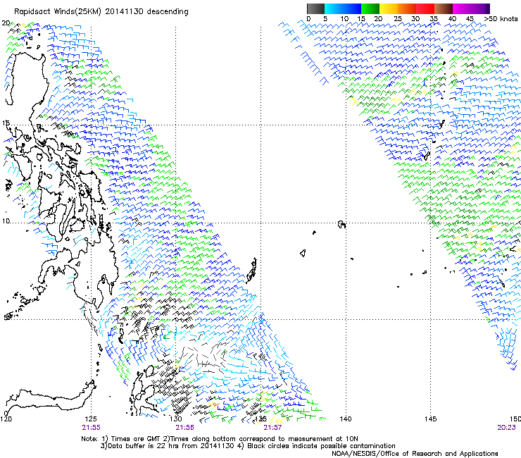The width and height of the screenshot is (521, 458).
Task: Click the dark blue 10-15 knots legend segment
Action: 352,8
